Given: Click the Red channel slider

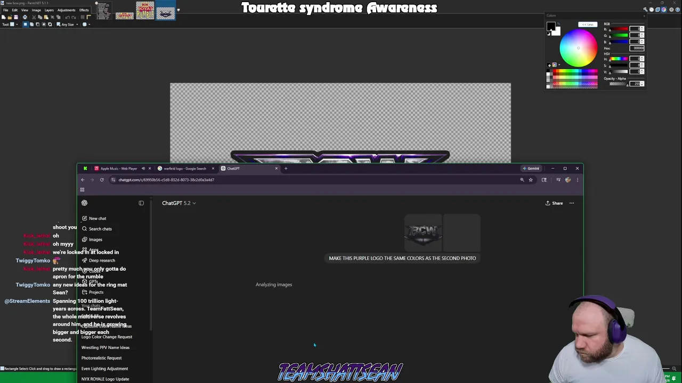Looking at the screenshot, I should (x=619, y=29).
